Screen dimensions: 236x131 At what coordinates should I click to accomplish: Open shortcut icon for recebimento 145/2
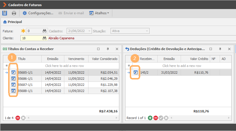(135, 72)
